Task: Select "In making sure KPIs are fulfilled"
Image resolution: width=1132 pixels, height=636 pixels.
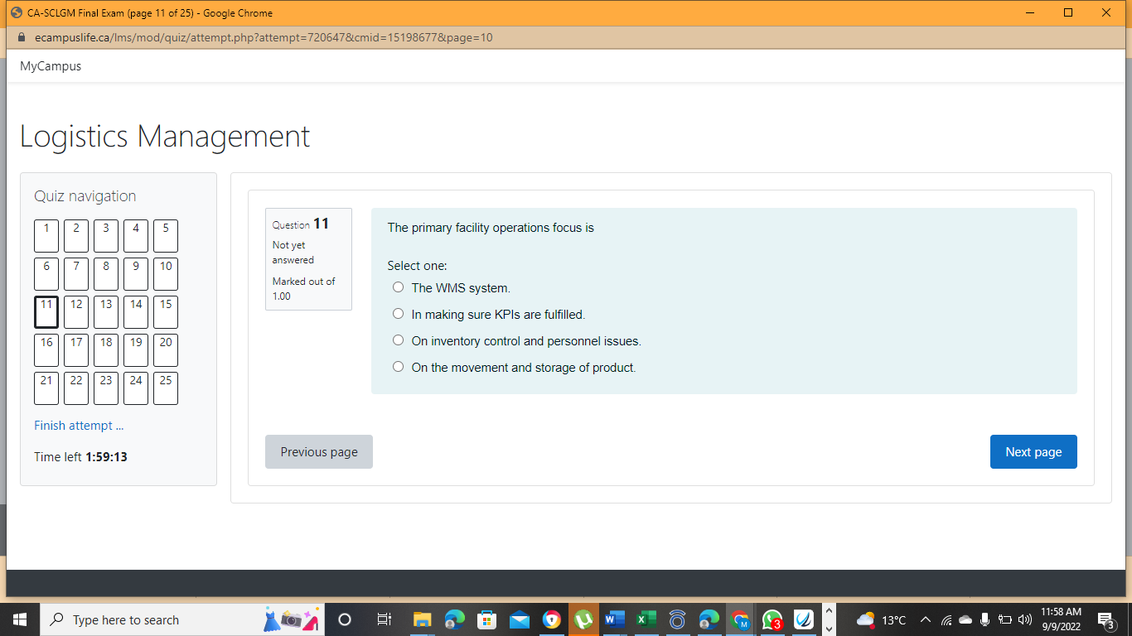Action: coord(398,313)
